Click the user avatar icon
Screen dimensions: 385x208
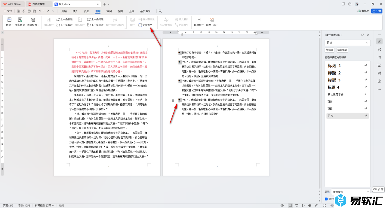tap(357, 4)
